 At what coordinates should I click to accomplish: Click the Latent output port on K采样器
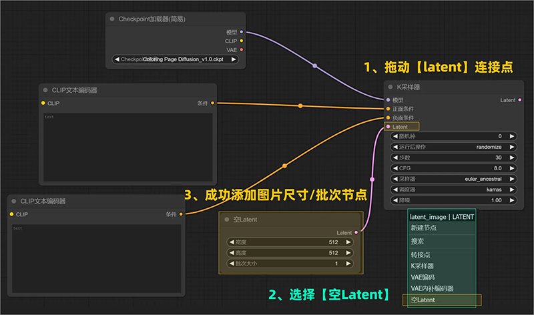[520, 100]
